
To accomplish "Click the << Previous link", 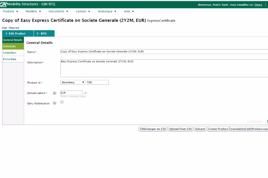I will click(254, 121).
